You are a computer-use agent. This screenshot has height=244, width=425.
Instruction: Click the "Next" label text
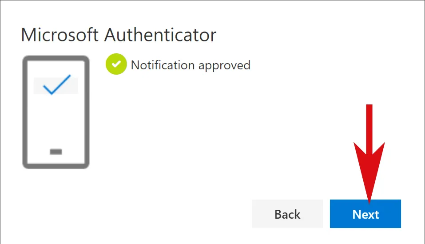365,214
